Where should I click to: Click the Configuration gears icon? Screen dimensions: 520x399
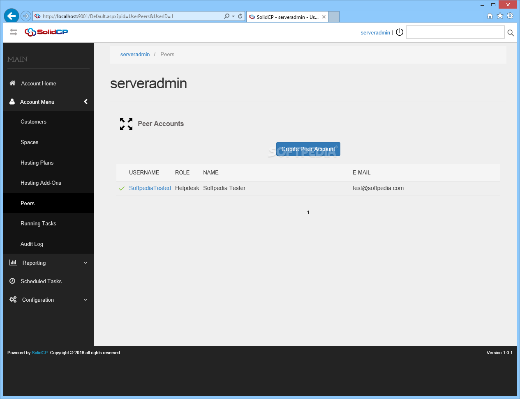tap(13, 299)
